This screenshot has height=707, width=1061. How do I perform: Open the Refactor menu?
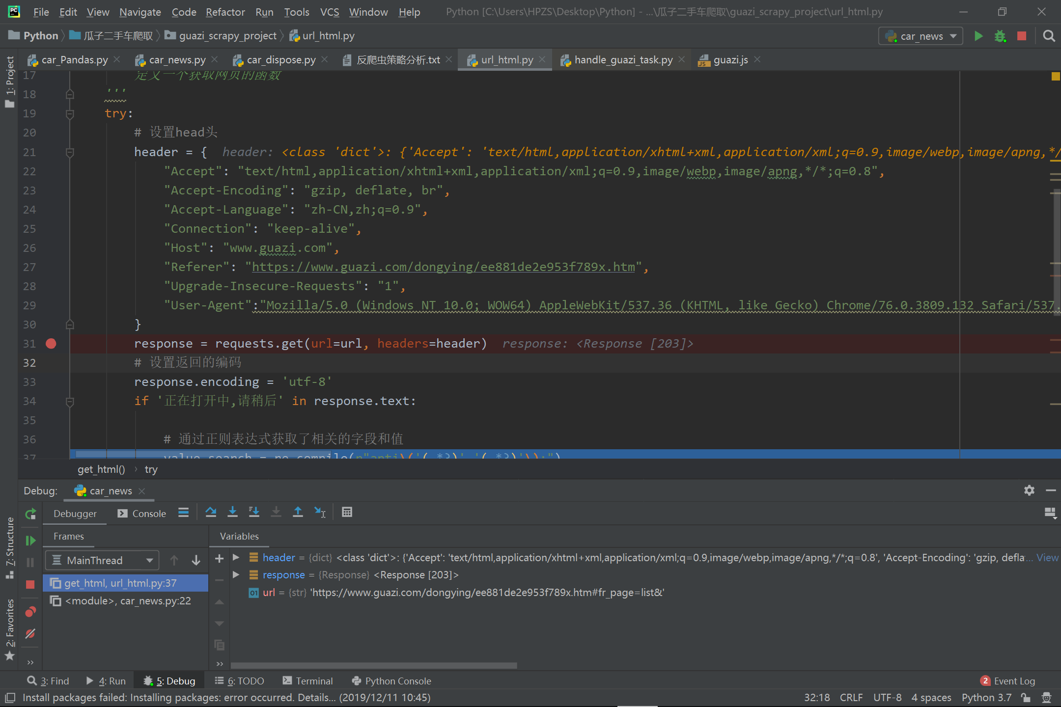[225, 12]
